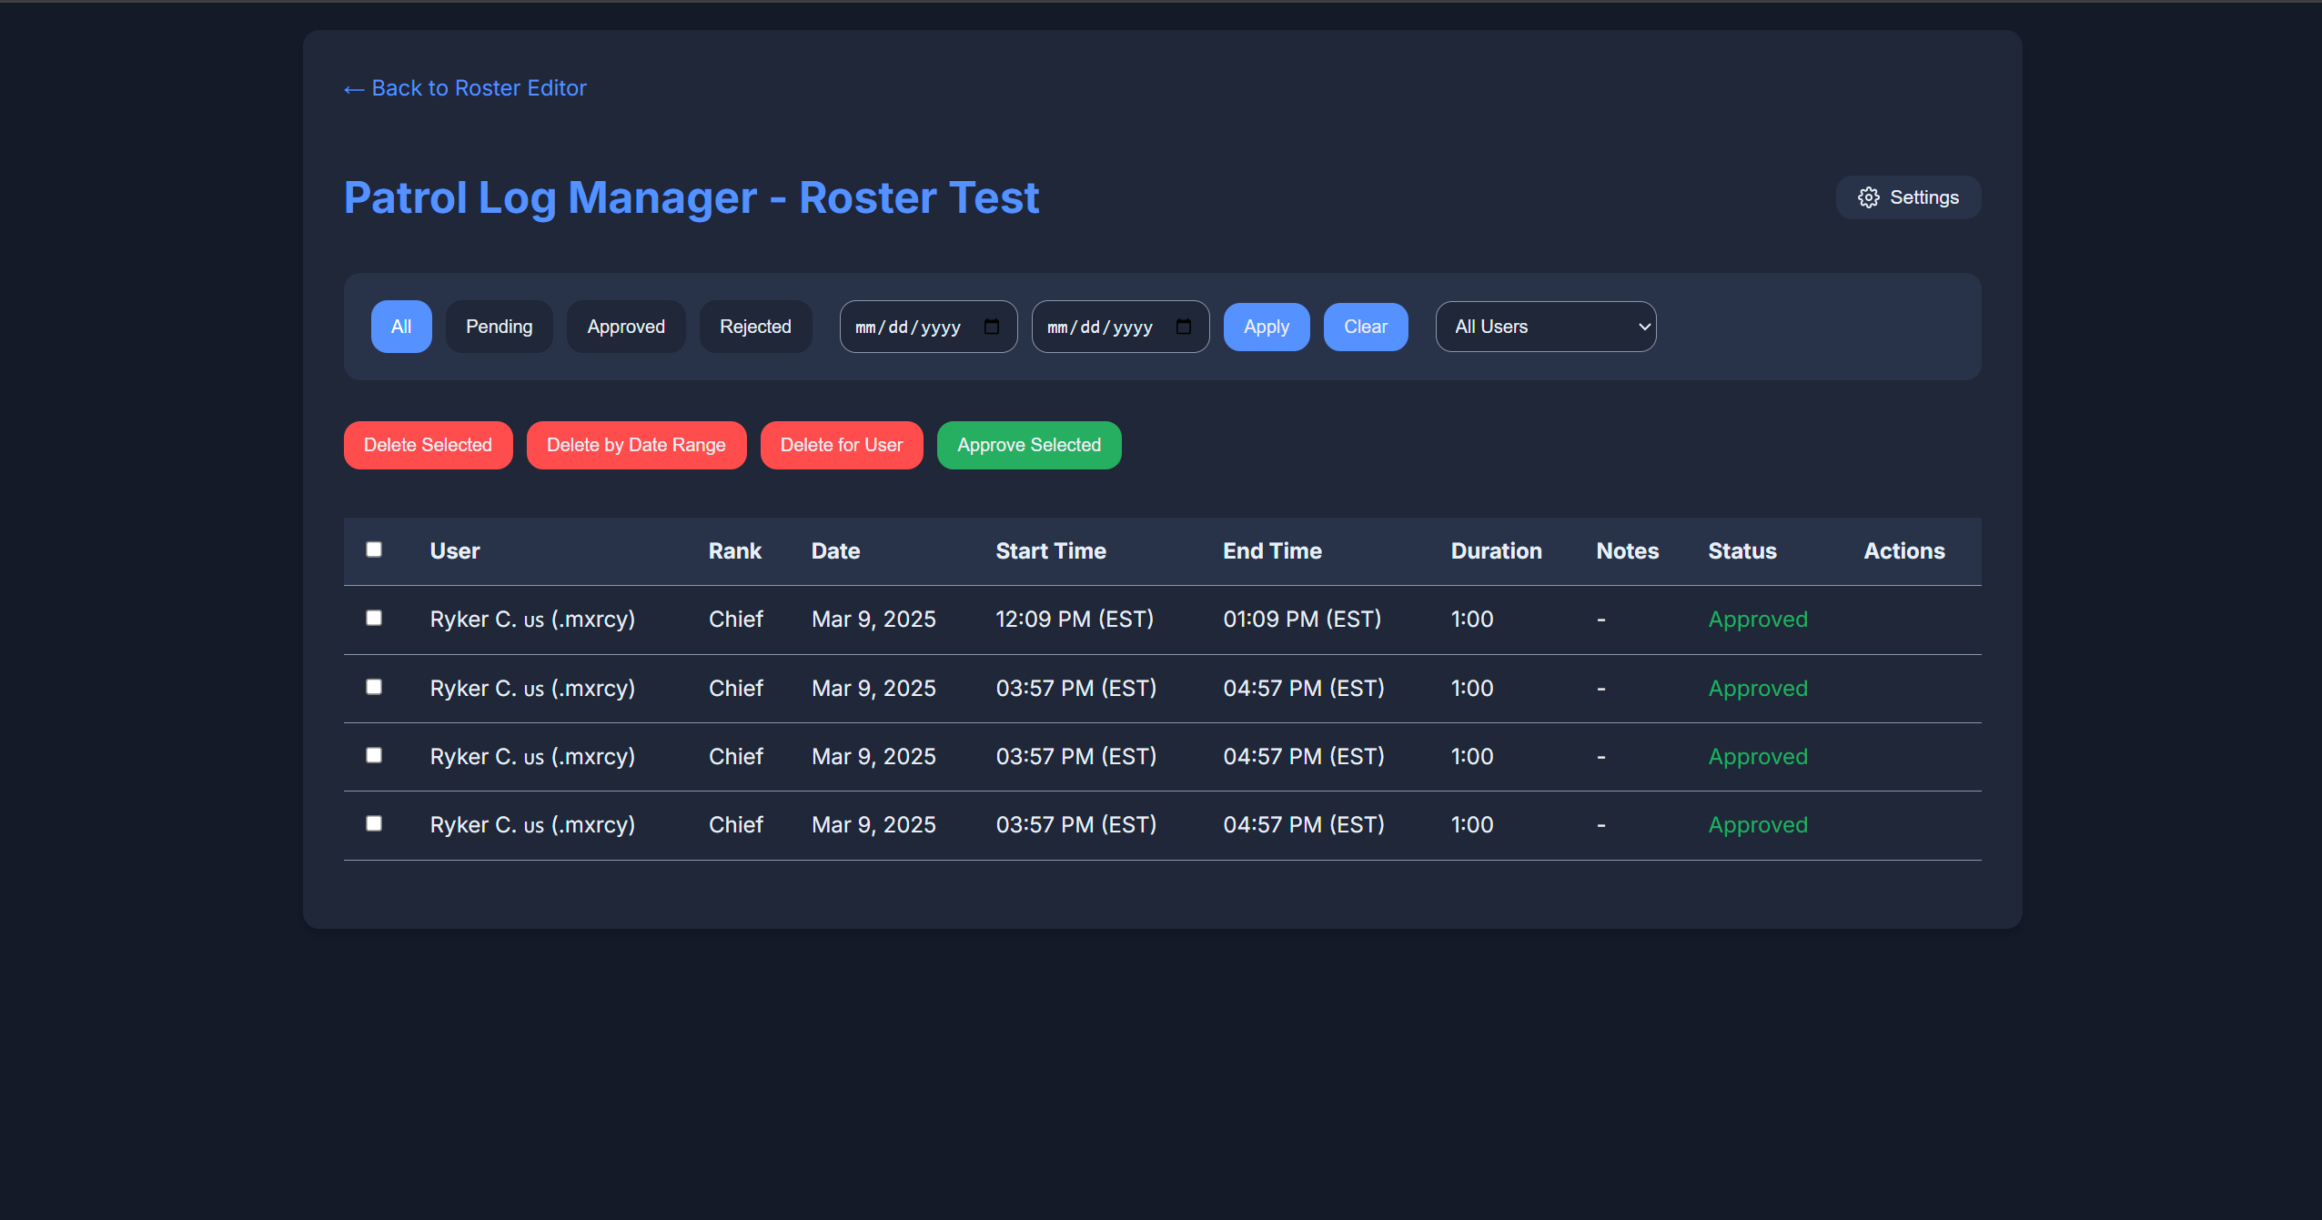This screenshot has height=1220, width=2322.
Task: Clear all active filters
Action: [1365, 327]
